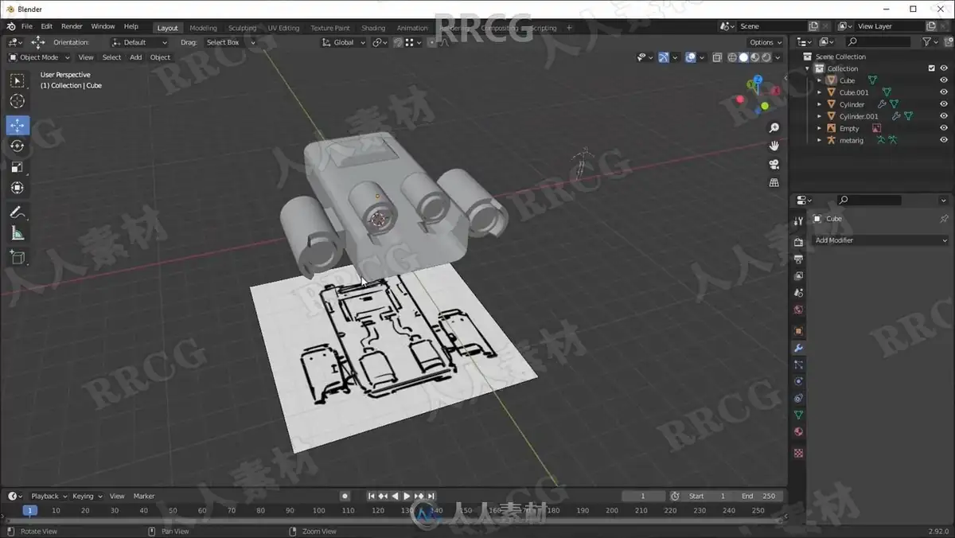Viewport: 955px width, 538px height.
Task: Hide the Cylinder object visibility
Action: pos(944,104)
